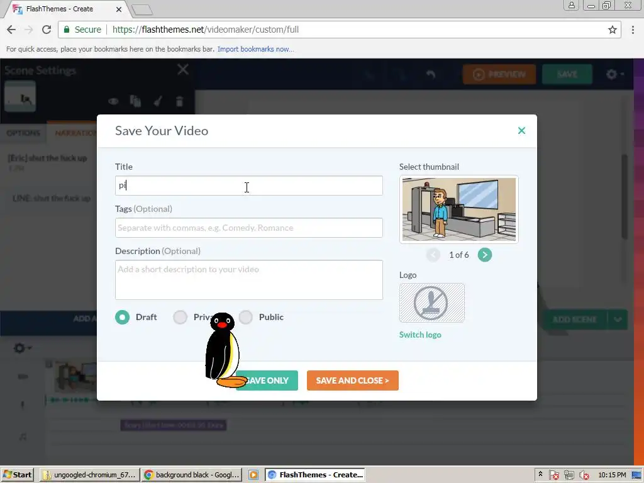
Task: Click Import bookmarks now link
Action: point(255,49)
